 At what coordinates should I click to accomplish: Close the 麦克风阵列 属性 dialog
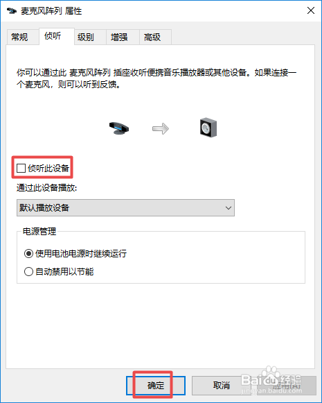311,10
